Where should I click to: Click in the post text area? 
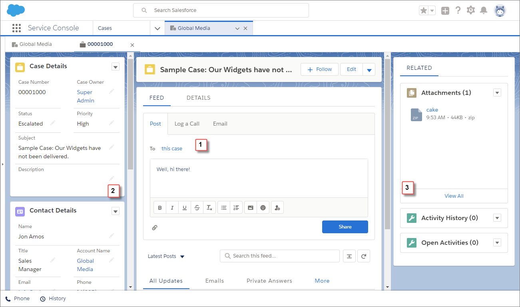pos(259,178)
